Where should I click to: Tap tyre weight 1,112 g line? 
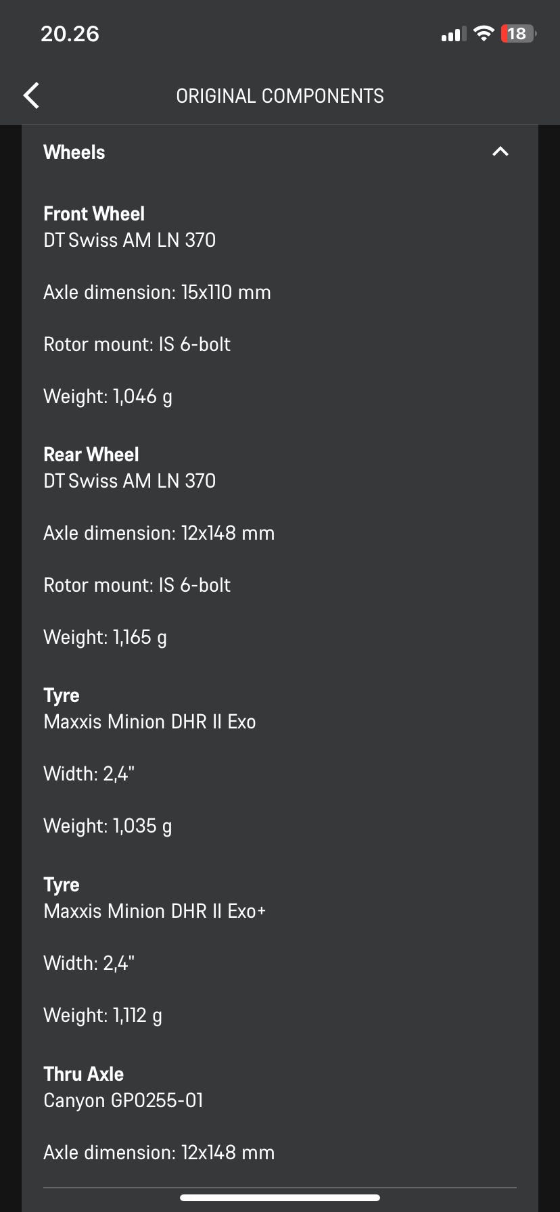point(103,1015)
